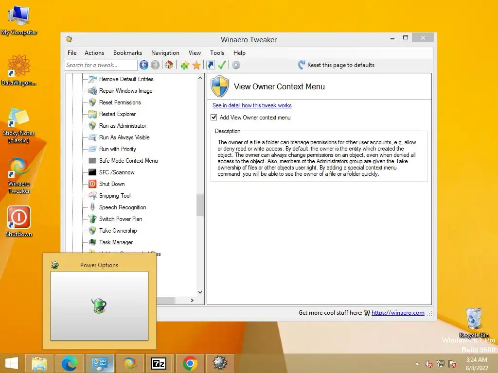Uncheck Add View Owner context menu
Viewport: 498px width, 373px height.
click(214, 118)
